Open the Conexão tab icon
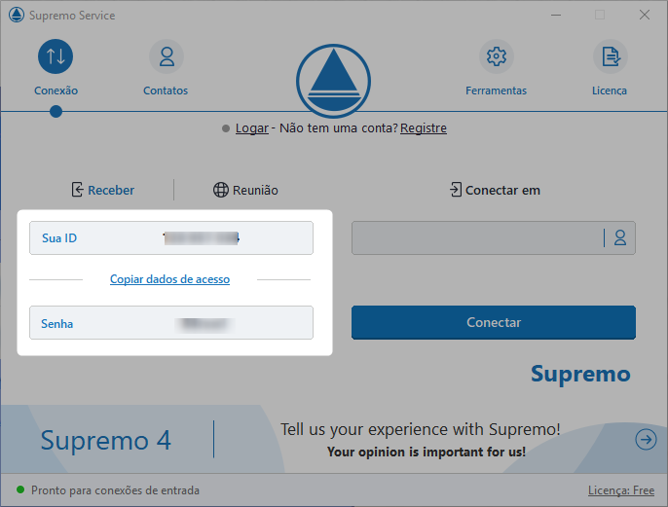Image resolution: width=668 pixels, height=507 pixels. [x=56, y=56]
